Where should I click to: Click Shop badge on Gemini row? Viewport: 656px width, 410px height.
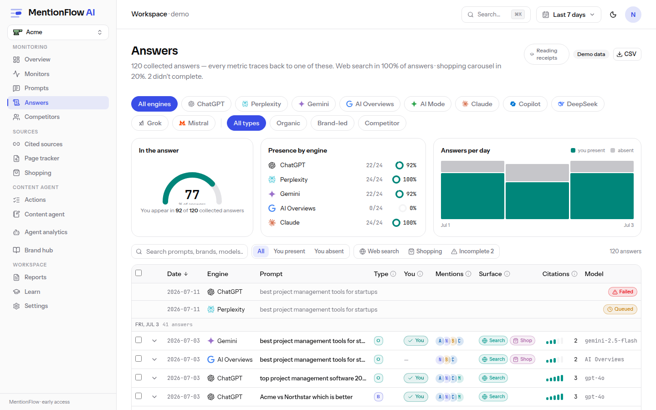523,340
